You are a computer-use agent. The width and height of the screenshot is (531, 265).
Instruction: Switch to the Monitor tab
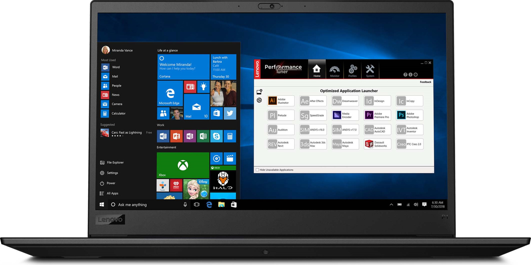(x=335, y=71)
